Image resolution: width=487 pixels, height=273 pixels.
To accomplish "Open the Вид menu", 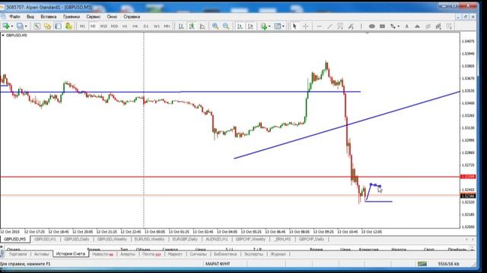I will pyautogui.click(x=30, y=17).
